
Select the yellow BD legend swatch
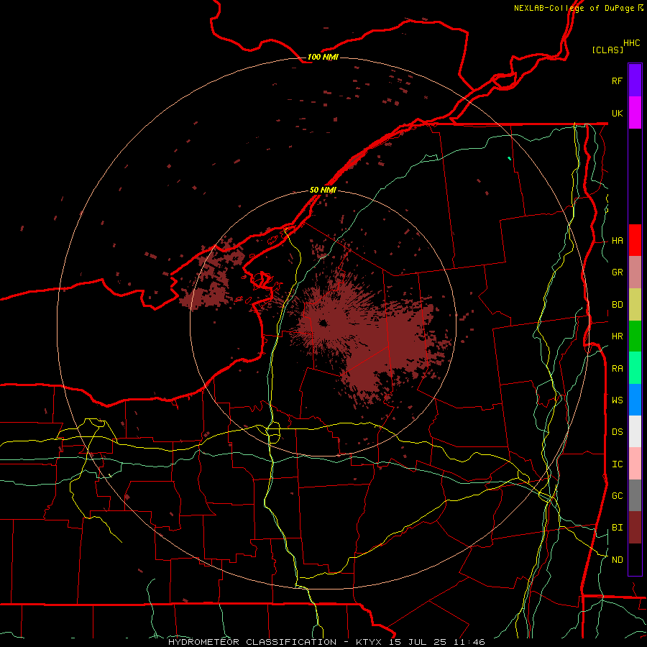(x=635, y=305)
